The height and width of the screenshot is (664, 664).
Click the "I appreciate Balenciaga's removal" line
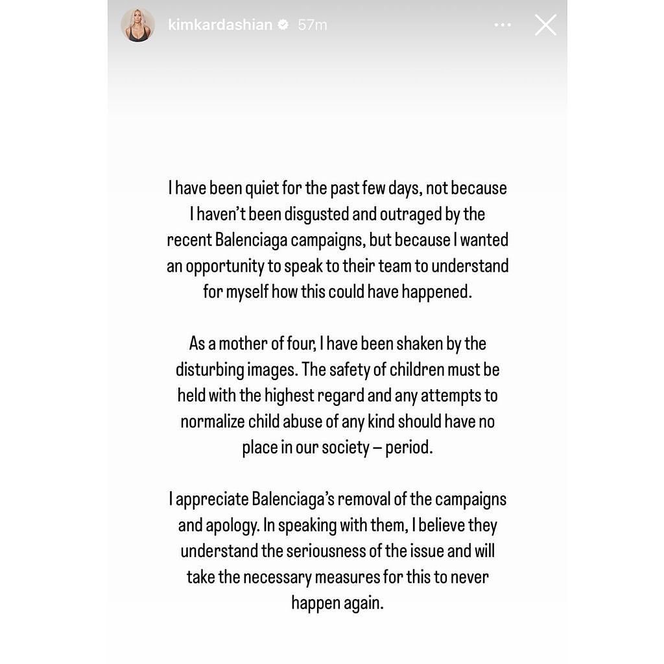[x=337, y=499]
